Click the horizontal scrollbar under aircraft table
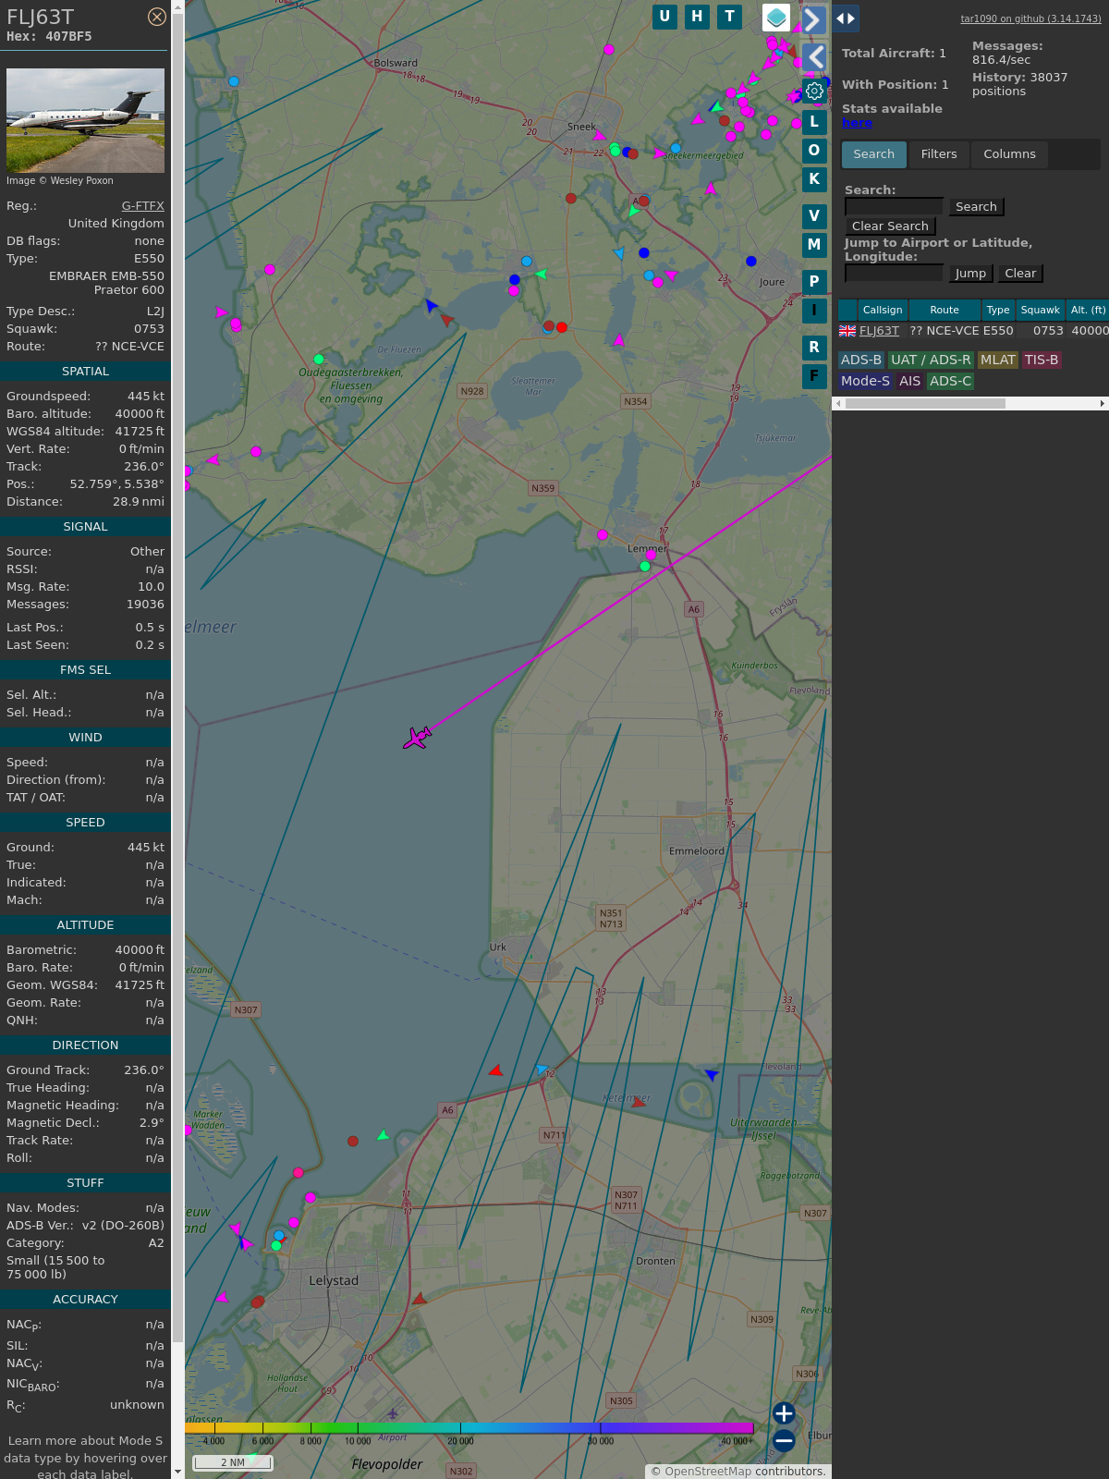Screen dimensions: 1109x1479 coord(924,403)
